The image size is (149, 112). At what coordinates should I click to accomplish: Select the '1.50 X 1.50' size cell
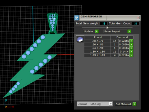coord(97,52)
